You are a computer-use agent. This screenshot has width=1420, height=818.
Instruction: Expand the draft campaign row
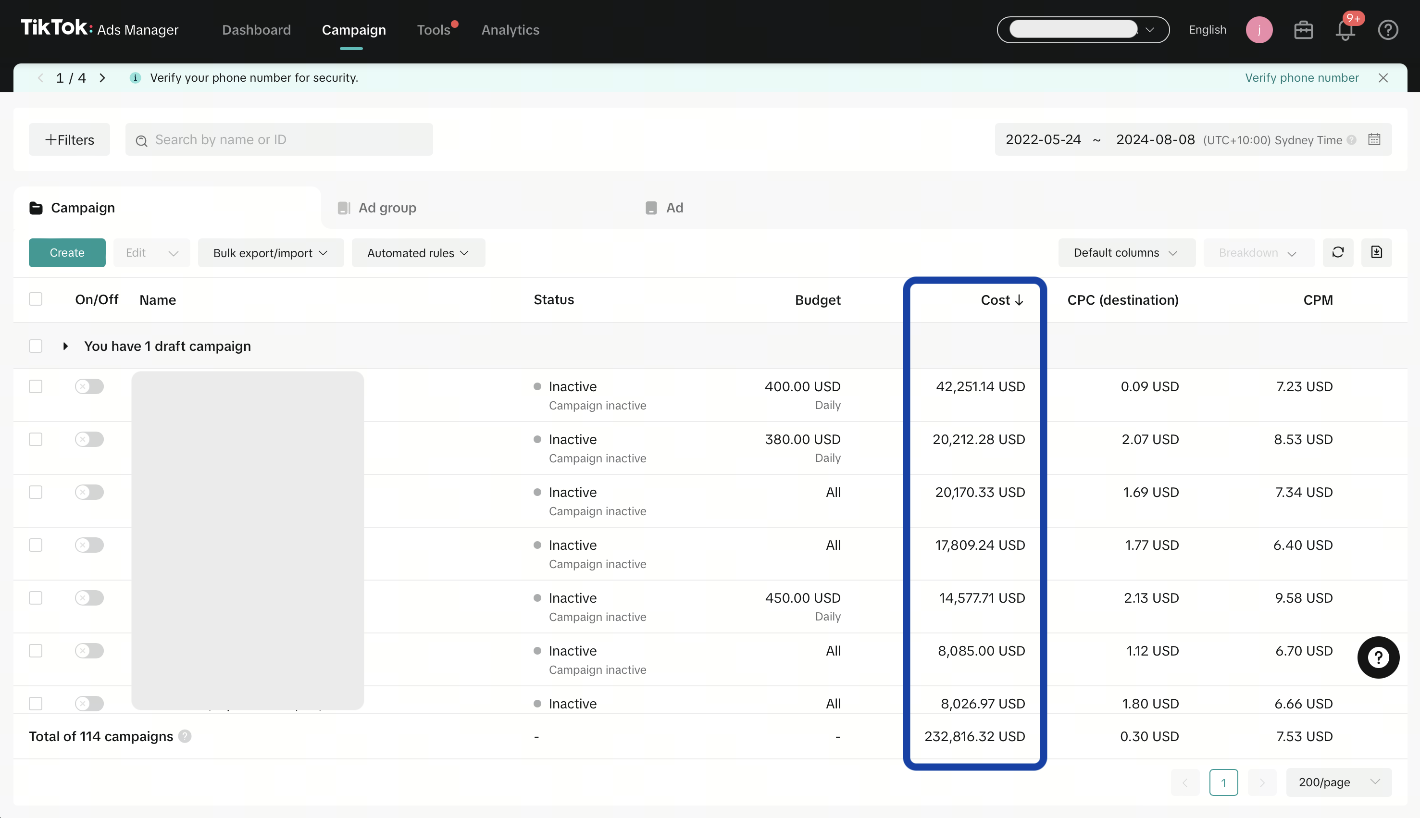tap(66, 346)
